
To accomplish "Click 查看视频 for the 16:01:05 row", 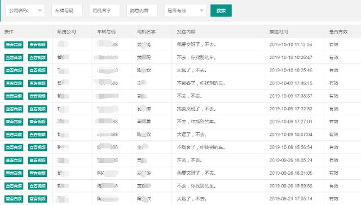I will 38,173.
